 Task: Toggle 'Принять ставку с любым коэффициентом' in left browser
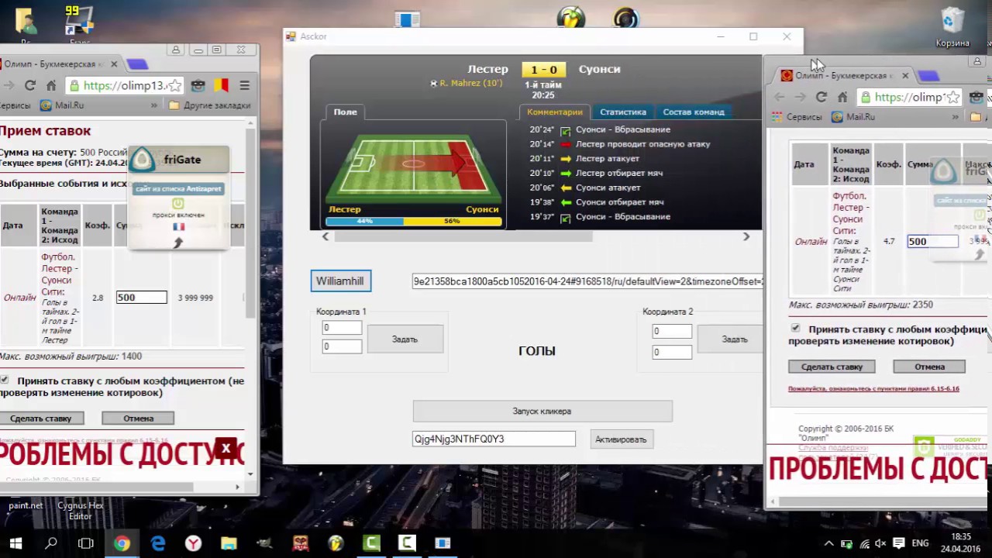5,381
